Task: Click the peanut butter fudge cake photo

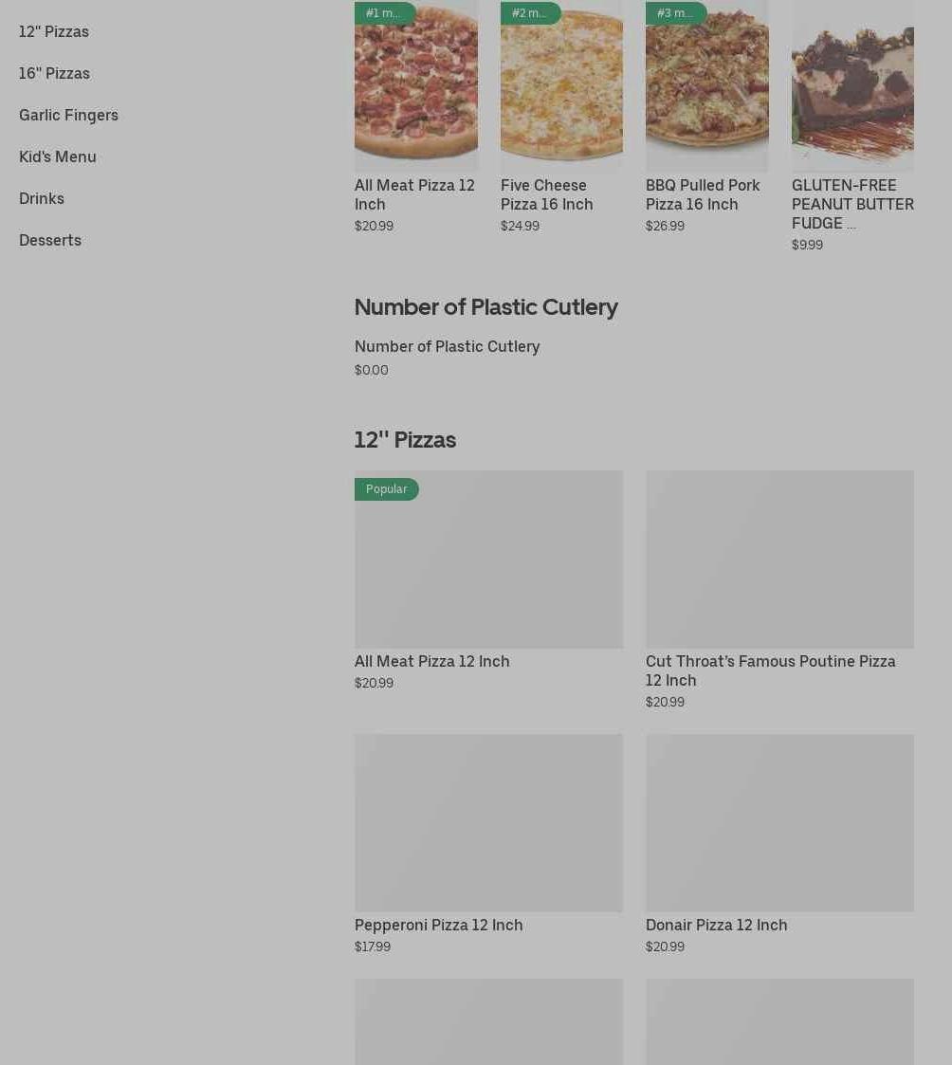Action: [852, 90]
